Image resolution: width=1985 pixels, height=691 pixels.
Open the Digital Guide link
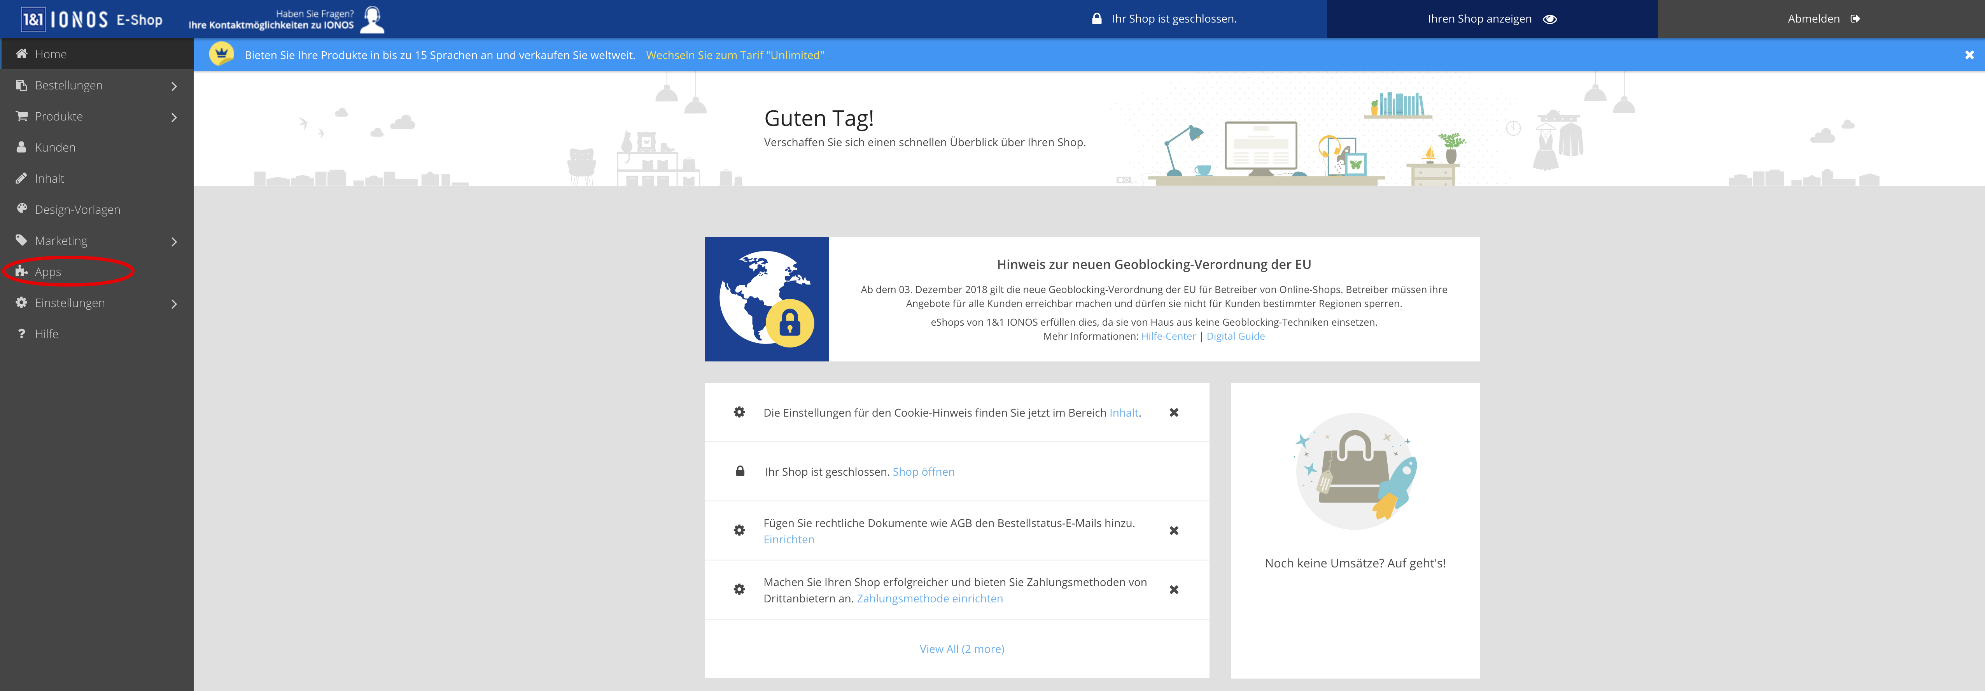(x=1235, y=336)
